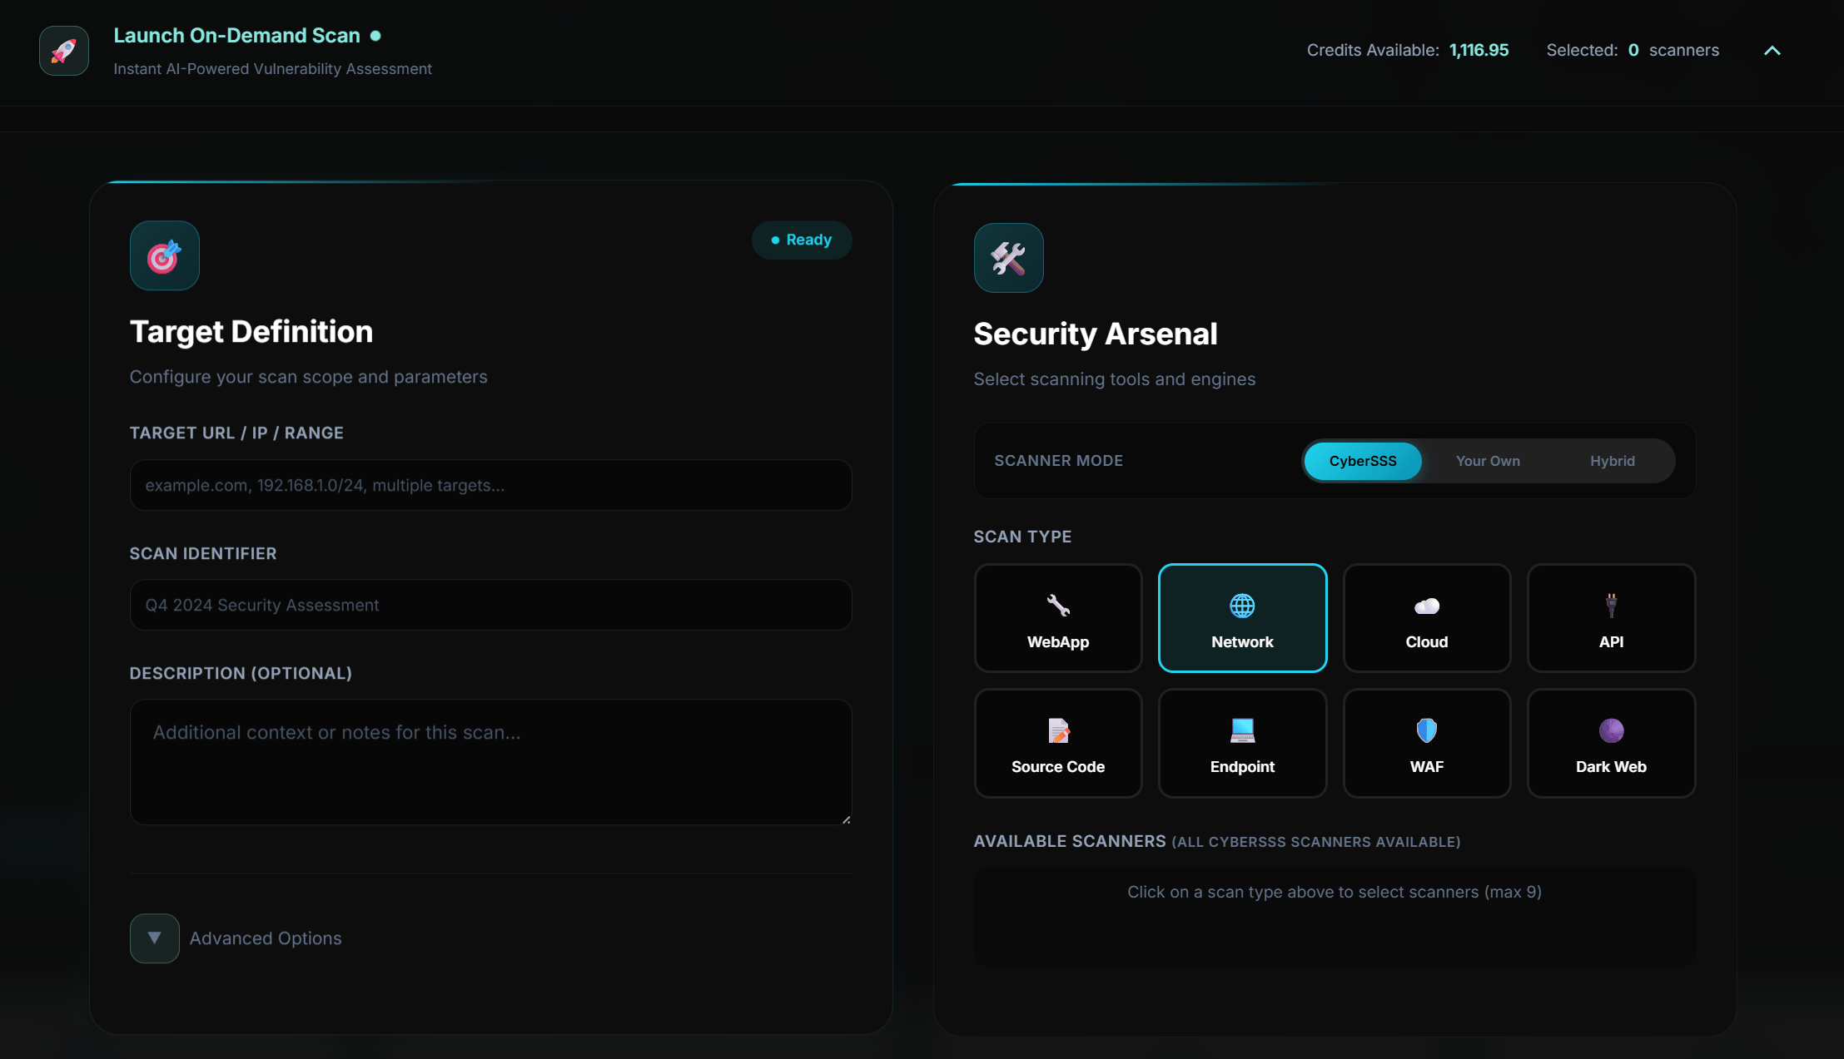Click the Target Definition heading
Viewport: 1844px width, 1059px height.
pos(251,332)
